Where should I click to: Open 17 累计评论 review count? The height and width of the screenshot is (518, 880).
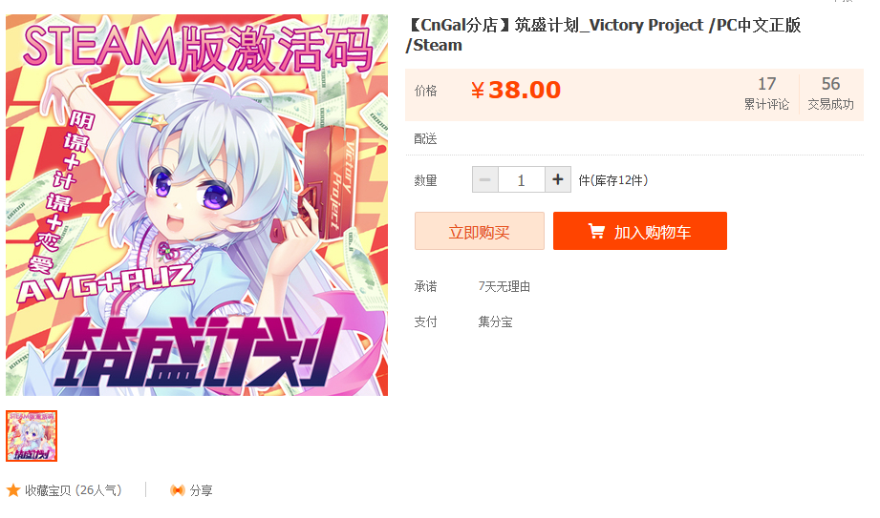[766, 93]
